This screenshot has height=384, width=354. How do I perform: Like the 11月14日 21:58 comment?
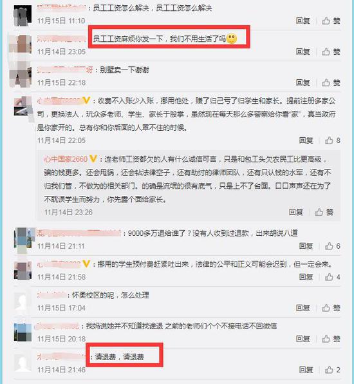tap(333, 277)
